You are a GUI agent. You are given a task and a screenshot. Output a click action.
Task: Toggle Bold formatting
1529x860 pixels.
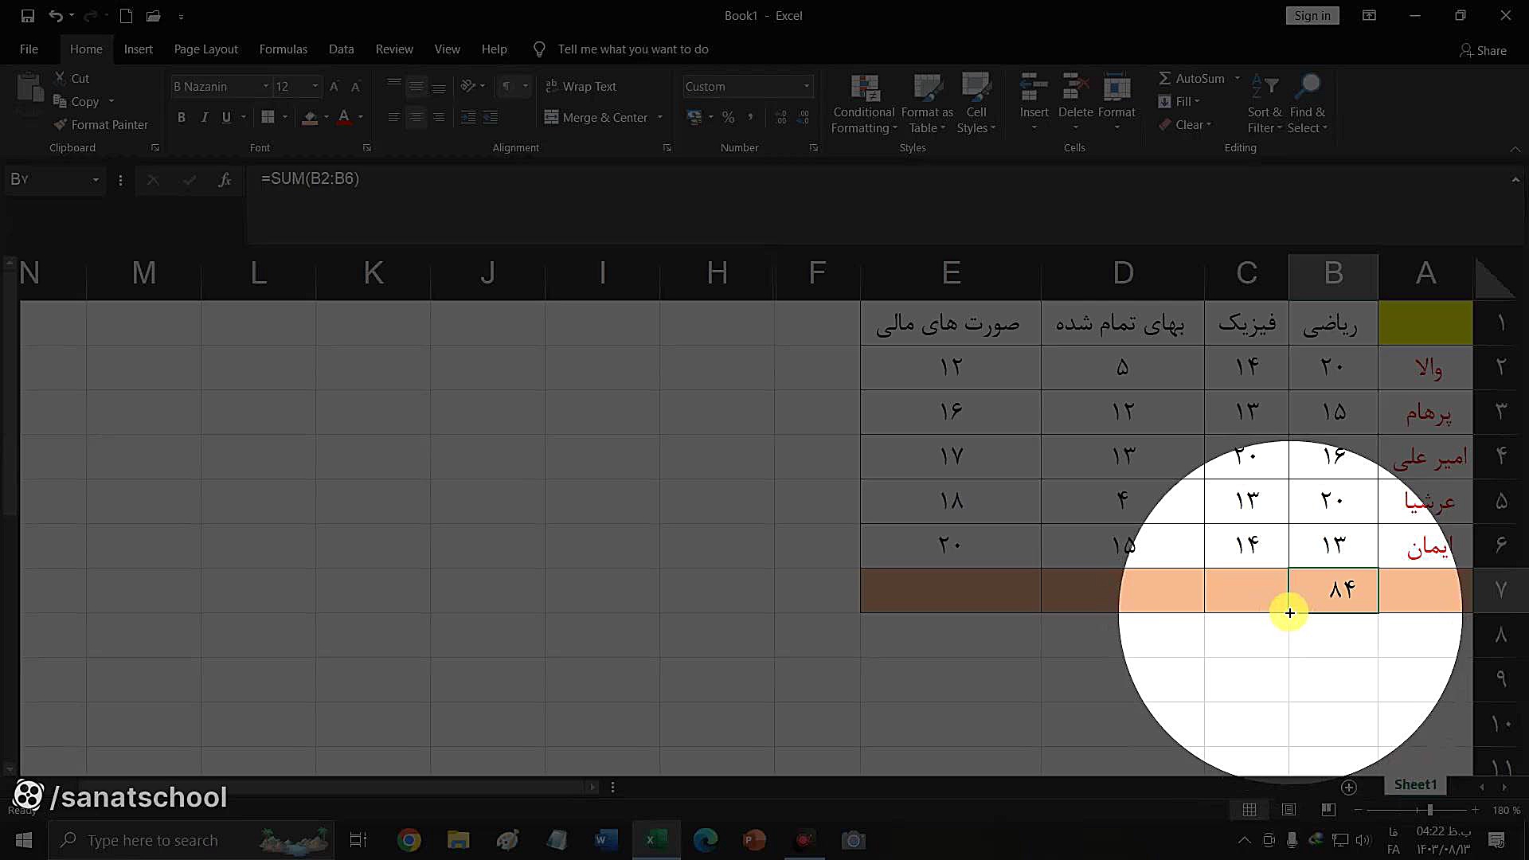(182, 118)
